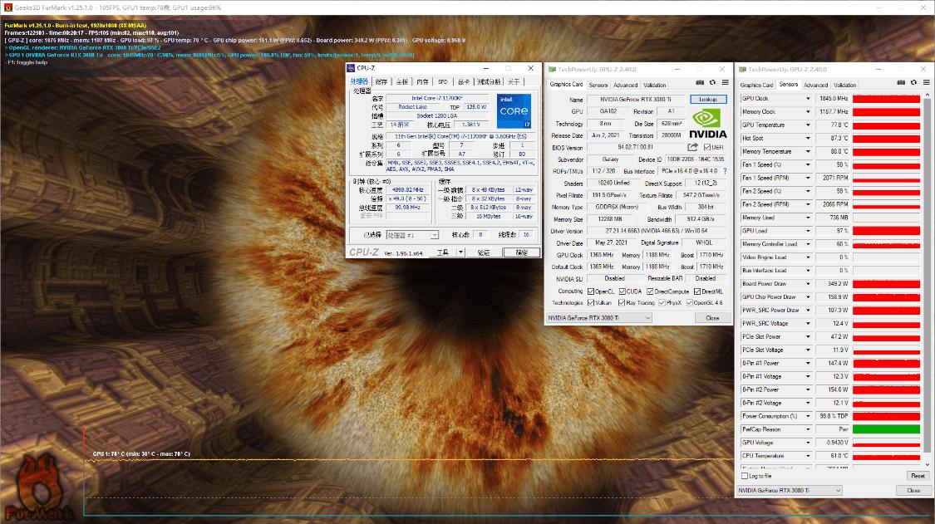Enable Log to file in the Sensors window
The image size is (935, 524).
pos(744,475)
